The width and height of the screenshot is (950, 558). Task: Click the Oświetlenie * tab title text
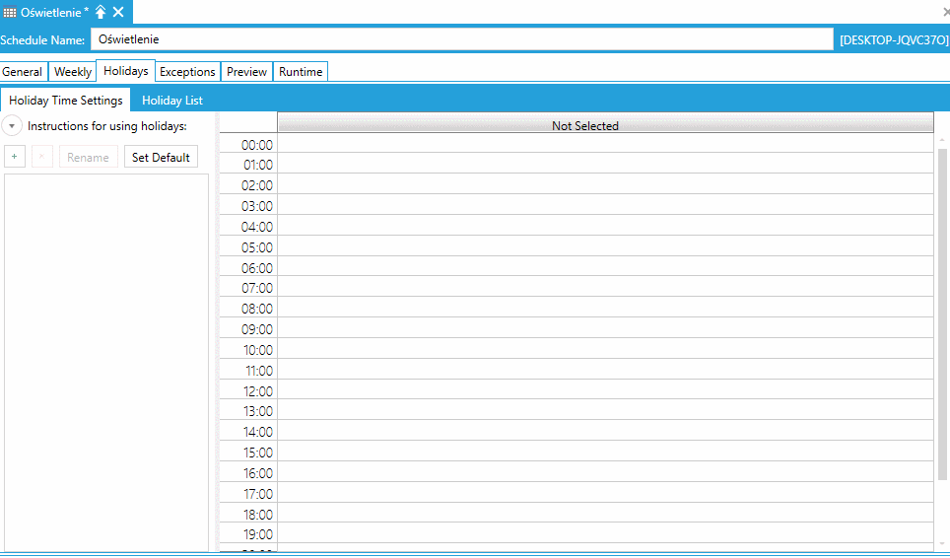tap(54, 12)
